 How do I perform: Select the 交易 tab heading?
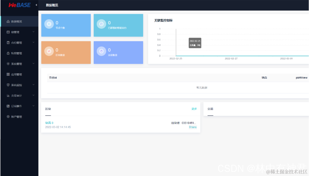[x=210, y=109]
